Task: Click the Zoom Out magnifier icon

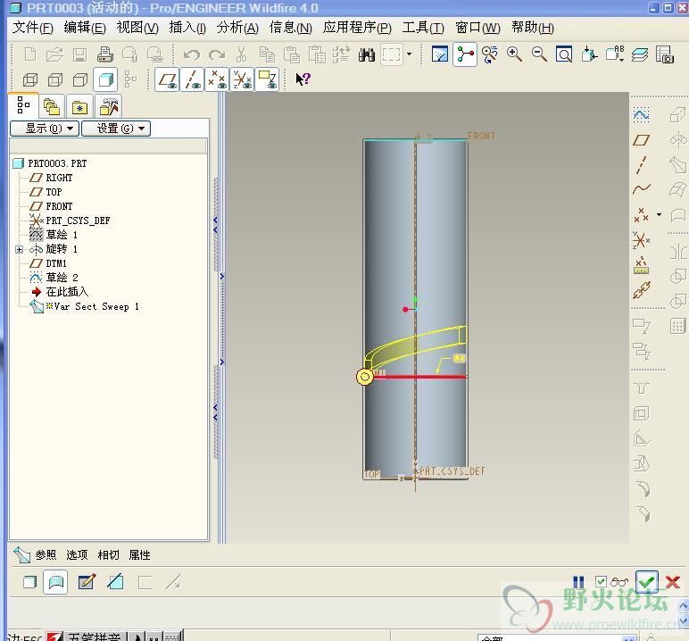Action: 539,54
